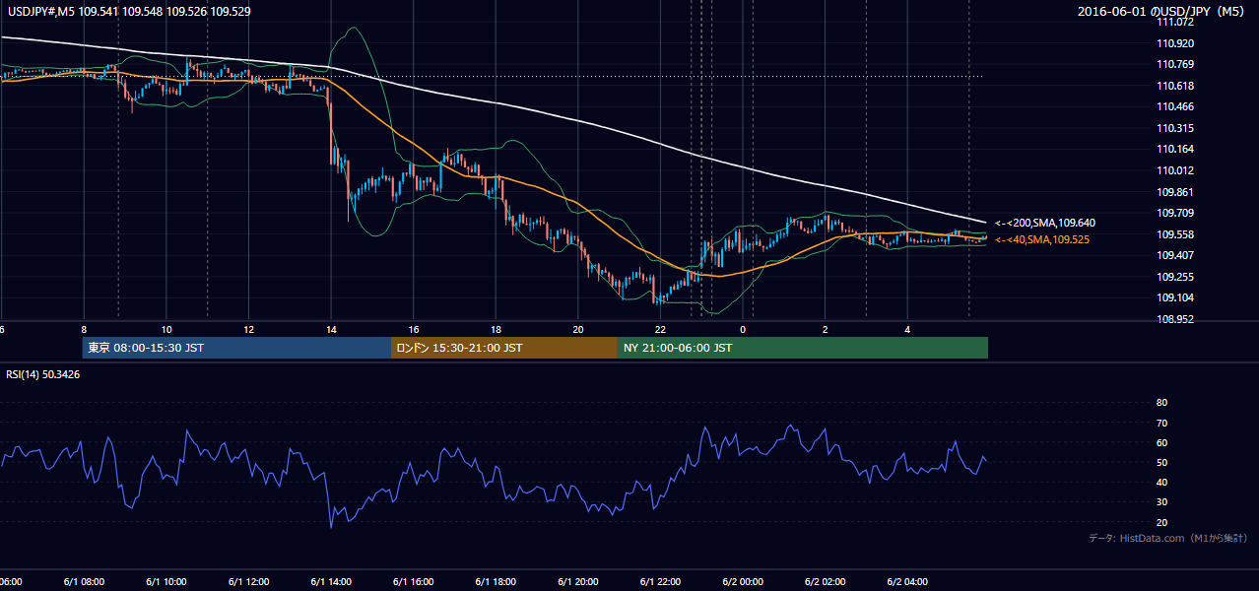Click price axis value 109.104
This screenshot has height=591, width=1259.
[1174, 297]
